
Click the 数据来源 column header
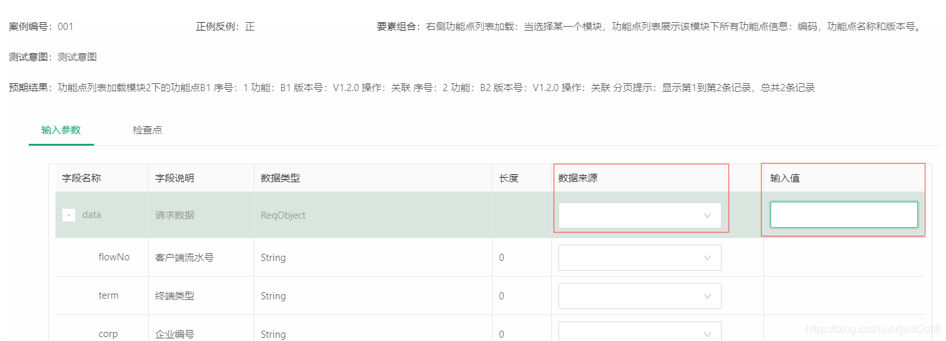point(578,178)
